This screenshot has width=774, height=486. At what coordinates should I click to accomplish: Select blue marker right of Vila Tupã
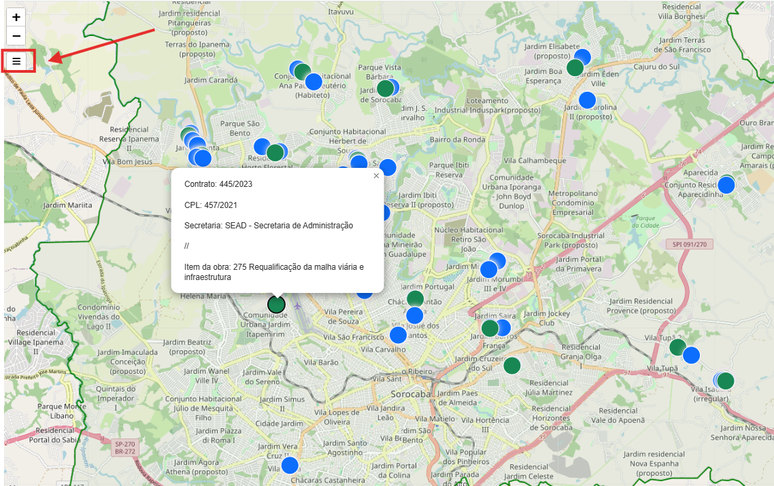[691, 355]
